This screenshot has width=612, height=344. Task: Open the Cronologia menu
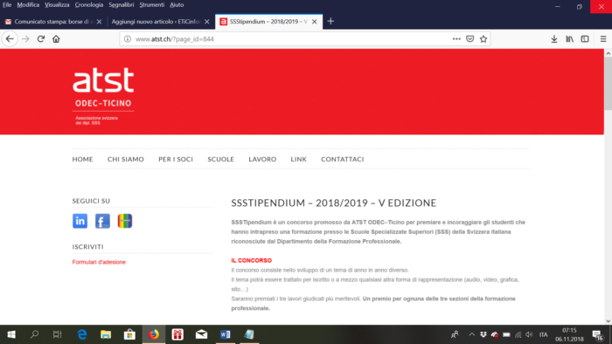point(89,4)
